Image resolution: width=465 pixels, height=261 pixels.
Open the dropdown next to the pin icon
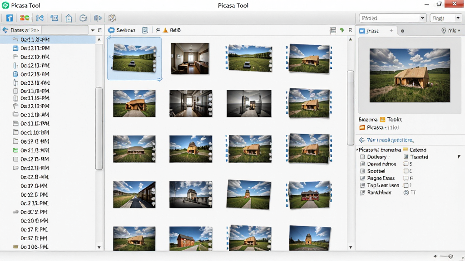point(459,30)
